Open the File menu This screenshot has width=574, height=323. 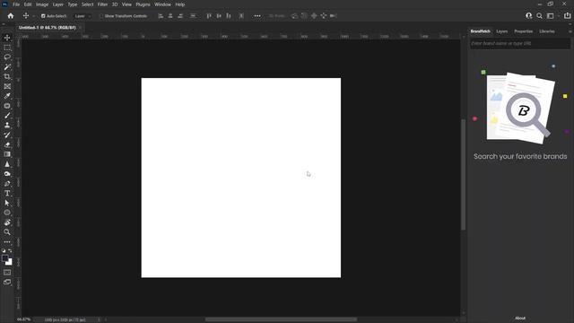(x=16, y=4)
